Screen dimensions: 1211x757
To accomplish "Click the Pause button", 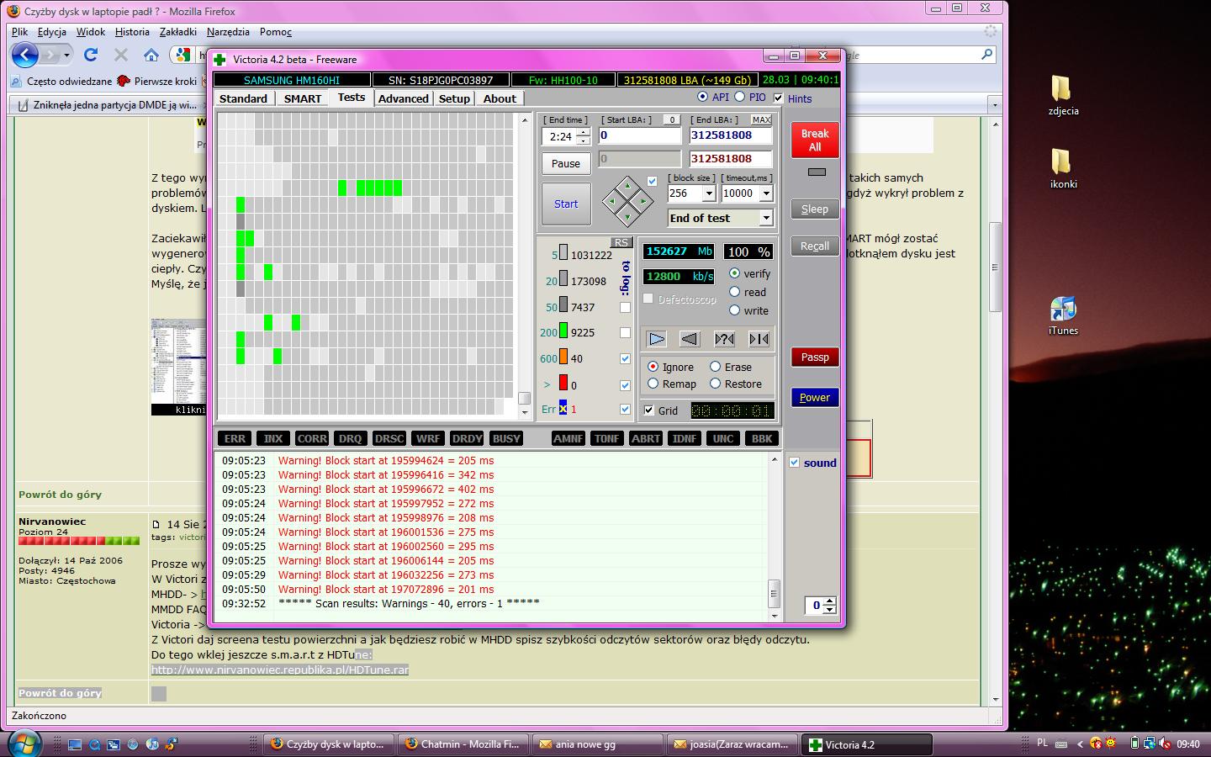I will pos(566,163).
